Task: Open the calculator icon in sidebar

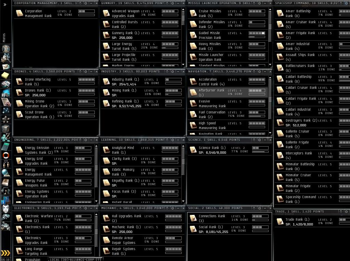Action: click(x=5, y=146)
